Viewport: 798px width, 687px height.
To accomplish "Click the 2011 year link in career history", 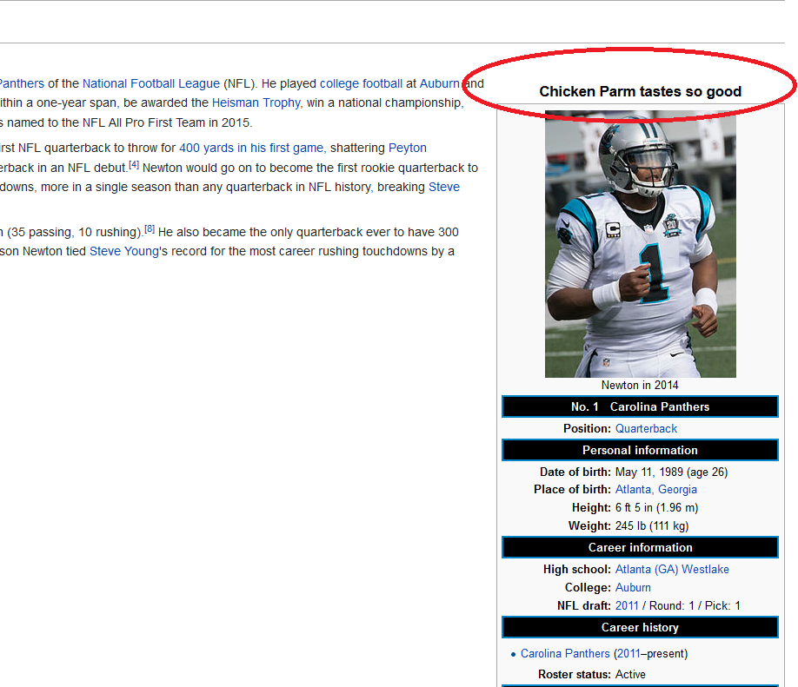I will coord(628,653).
